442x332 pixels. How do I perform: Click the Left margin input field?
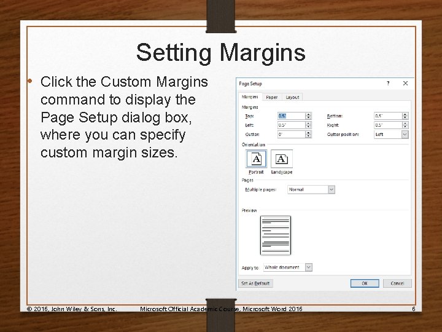pos(292,125)
